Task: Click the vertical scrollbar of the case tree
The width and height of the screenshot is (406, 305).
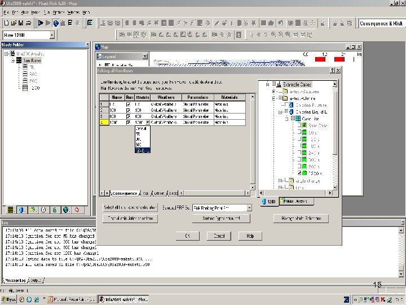Action: (334, 135)
